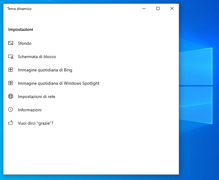Close the Tema dinamico window
219x180 pixels.
[172, 9]
